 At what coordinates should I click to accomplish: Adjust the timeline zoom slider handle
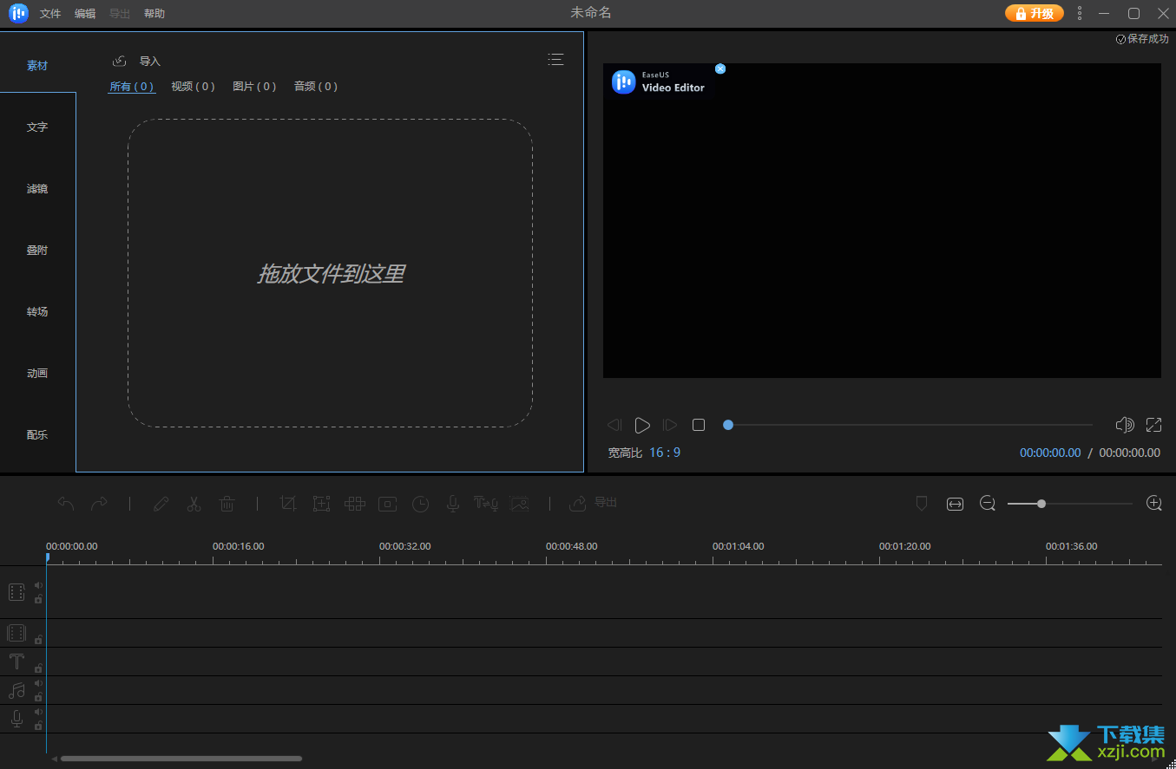point(1041,504)
